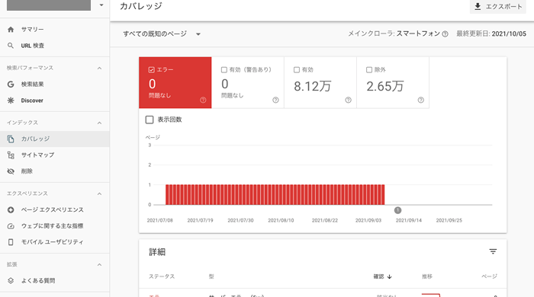The width and height of the screenshot is (534, 297).
Task: Open 検索結果 in the sidebar
Action: 54,85
